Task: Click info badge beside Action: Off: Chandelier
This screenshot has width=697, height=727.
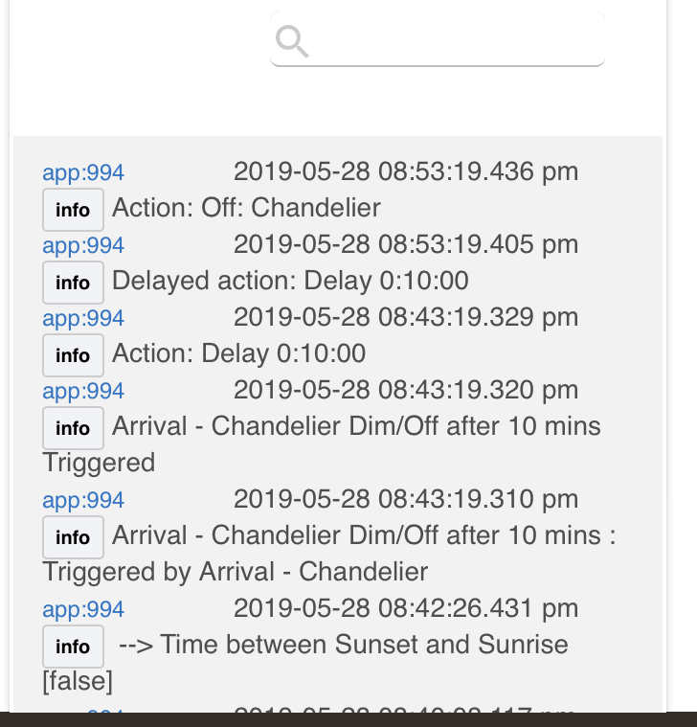Action: pyautogui.click(x=73, y=210)
